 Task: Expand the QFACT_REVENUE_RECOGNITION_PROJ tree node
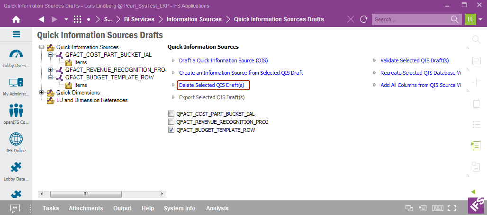(51, 70)
